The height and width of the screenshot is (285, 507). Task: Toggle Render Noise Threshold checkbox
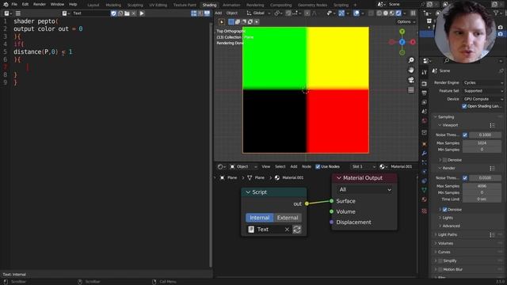465,177
